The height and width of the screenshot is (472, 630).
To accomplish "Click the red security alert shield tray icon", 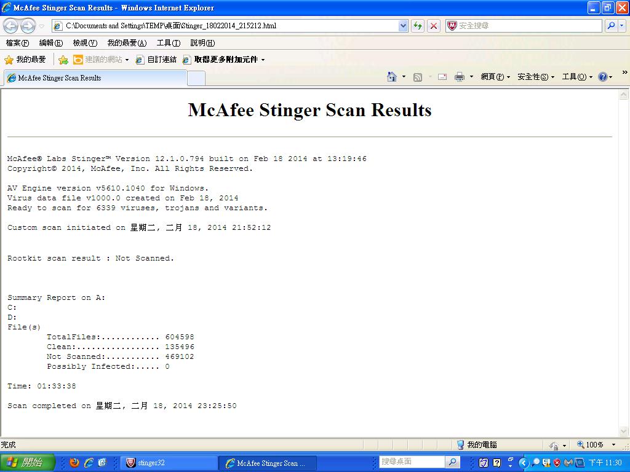I will point(557,463).
